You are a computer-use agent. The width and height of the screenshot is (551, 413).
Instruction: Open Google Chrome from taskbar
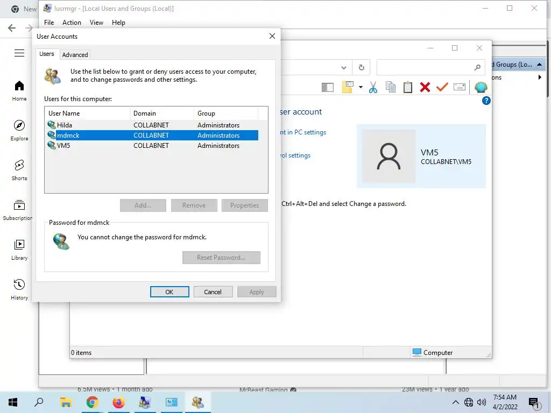[92, 402]
